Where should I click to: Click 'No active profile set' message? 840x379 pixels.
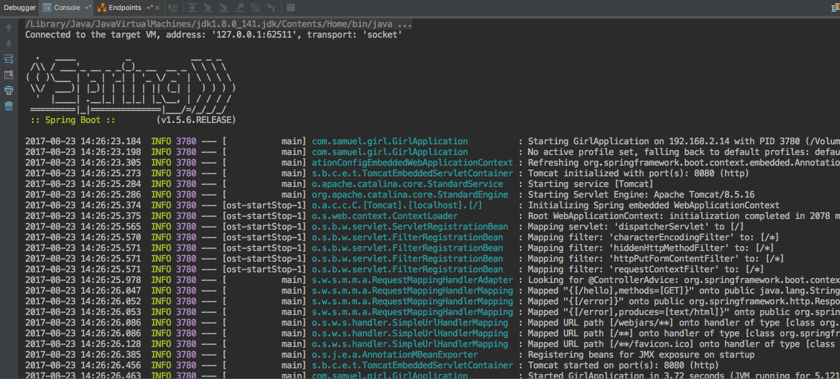[x=683, y=152]
